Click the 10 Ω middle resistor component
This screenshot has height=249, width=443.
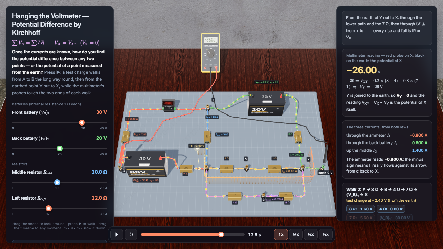pyautogui.click(x=207, y=137)
